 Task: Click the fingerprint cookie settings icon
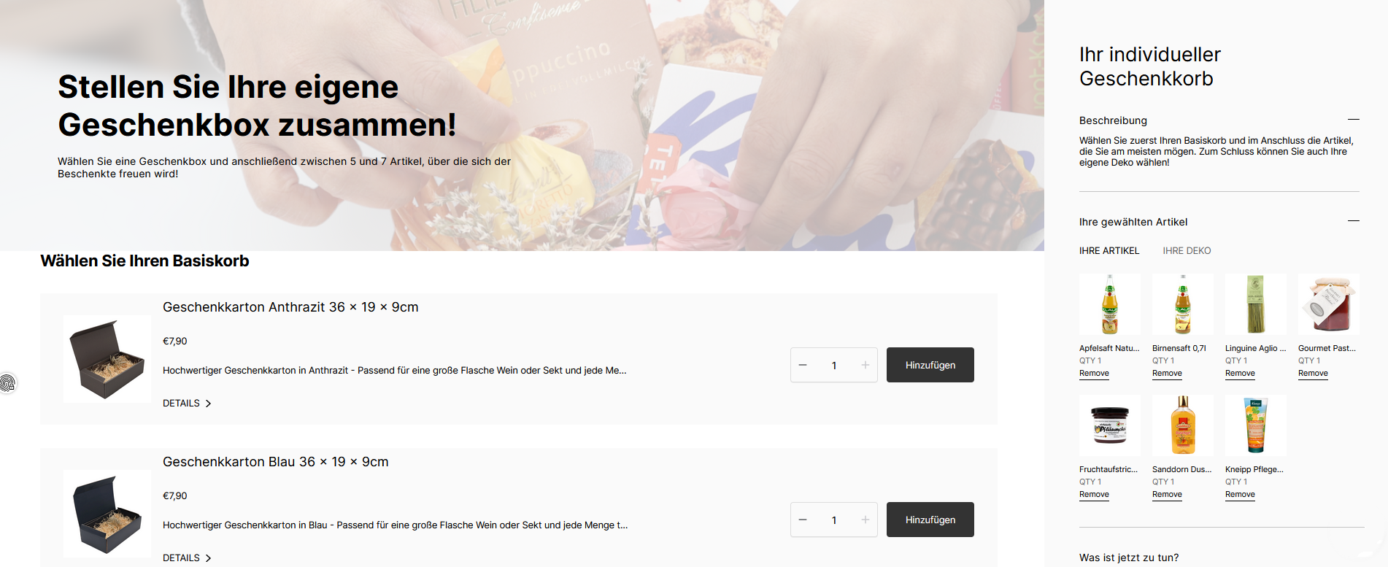coord(7,383)
